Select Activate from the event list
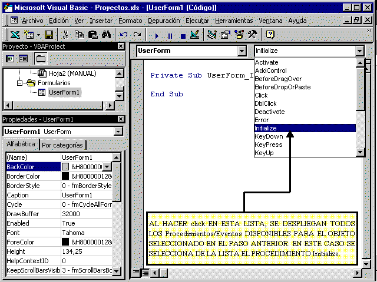 (305, 62)
